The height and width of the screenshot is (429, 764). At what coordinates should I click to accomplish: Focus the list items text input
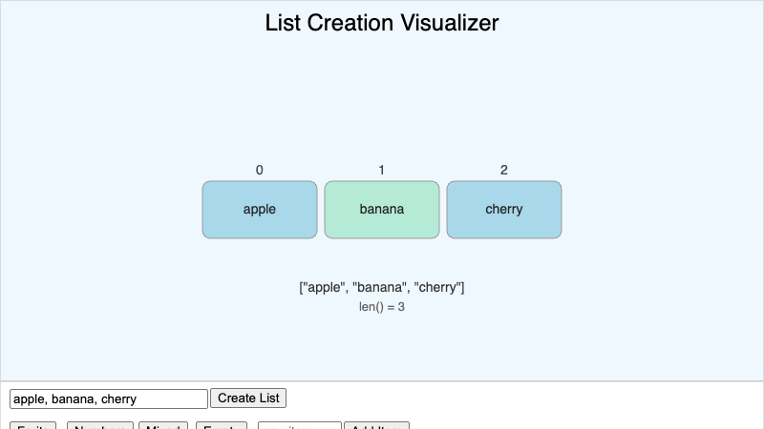pyautogui.click(x=108, y=398)
